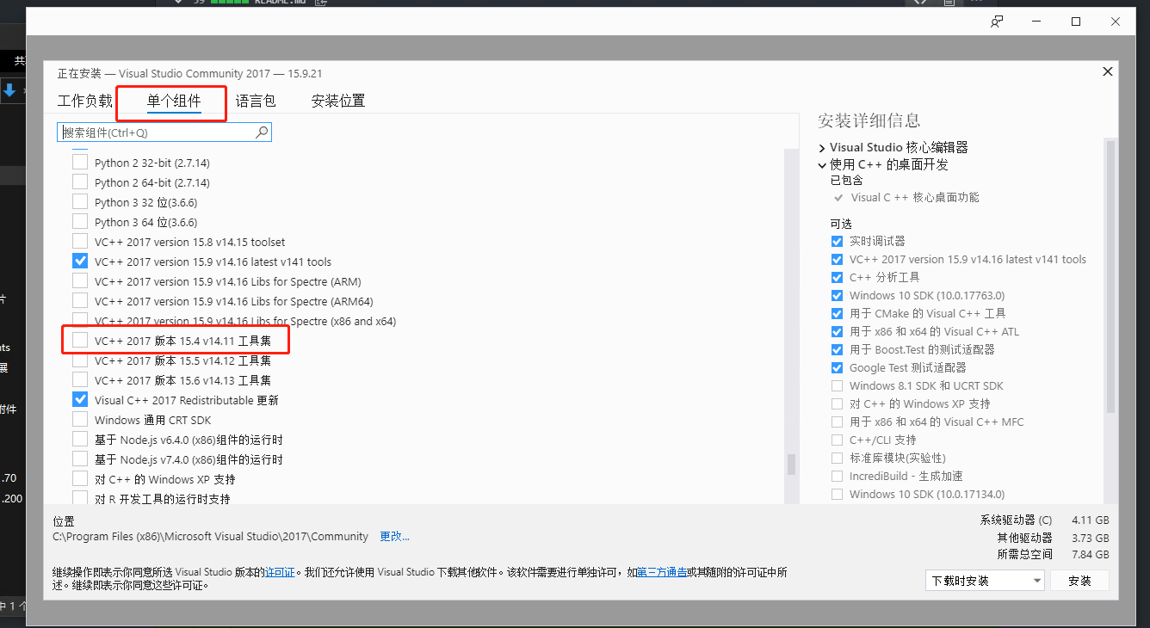Switch to the 语言包 tab
The width and height of the screenshot is (1150, 628).
256,101
